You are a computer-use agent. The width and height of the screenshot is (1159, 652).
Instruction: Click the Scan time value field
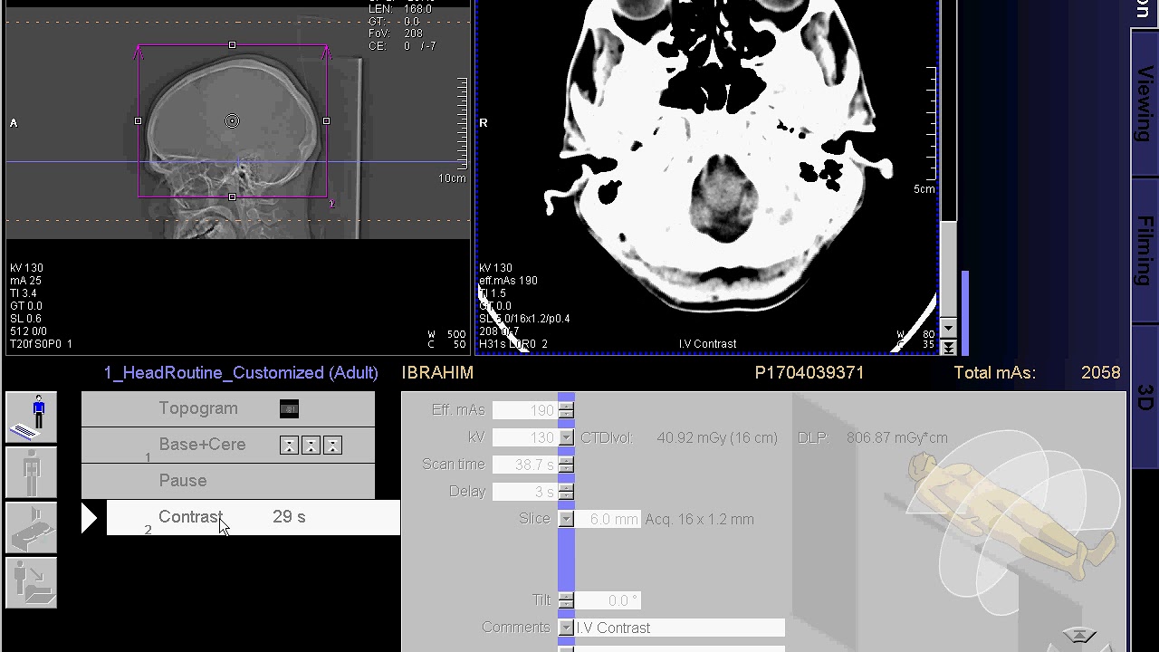pos(525,465)
